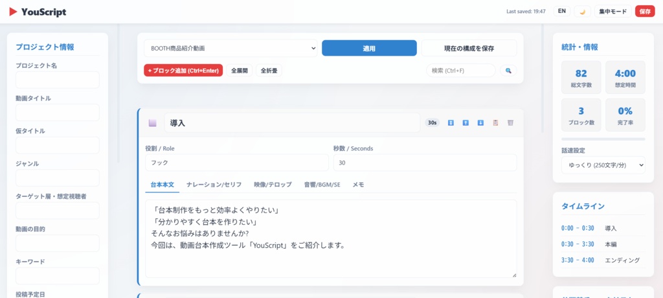Click the 検索 (Ctrl+F) search box

coord(461,70)
